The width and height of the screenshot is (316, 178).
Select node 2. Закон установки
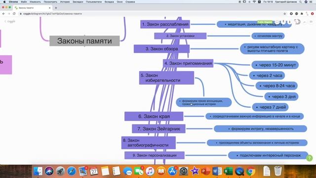point(180,36)
